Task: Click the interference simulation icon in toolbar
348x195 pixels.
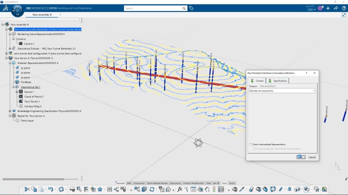Action: tap(307, 189)
